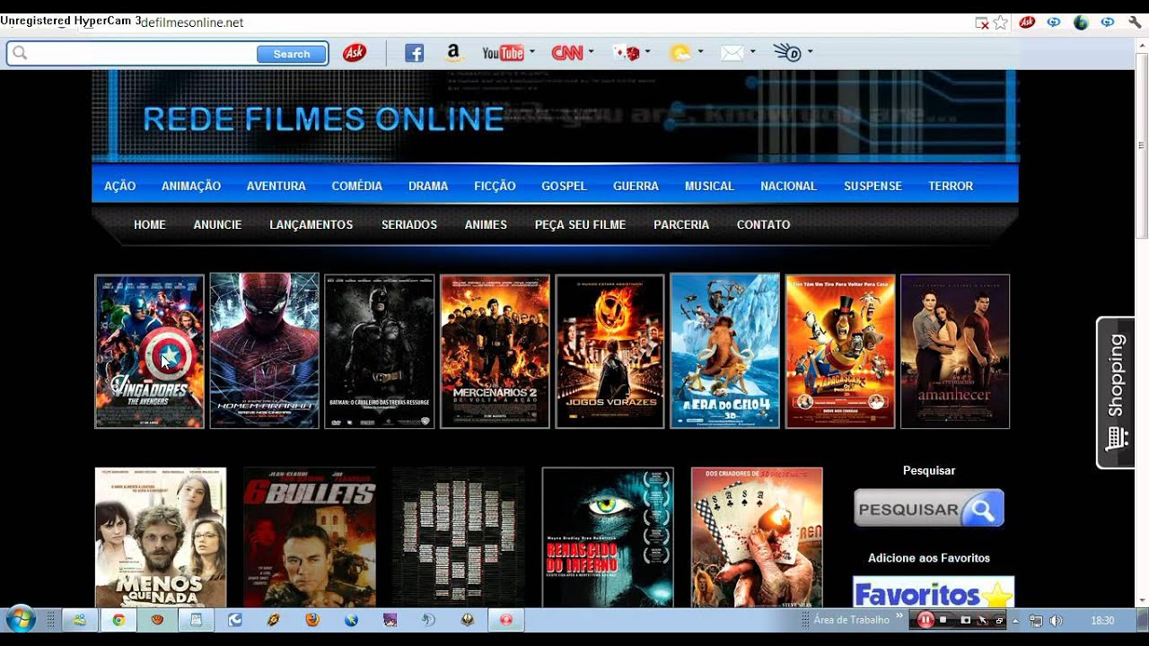Go to GUERRA category
The height and width of the screenshot is (646, 1149).
636,186
